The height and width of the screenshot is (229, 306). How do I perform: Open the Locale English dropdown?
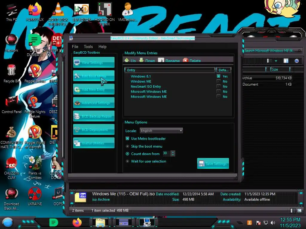coord(161,131)
